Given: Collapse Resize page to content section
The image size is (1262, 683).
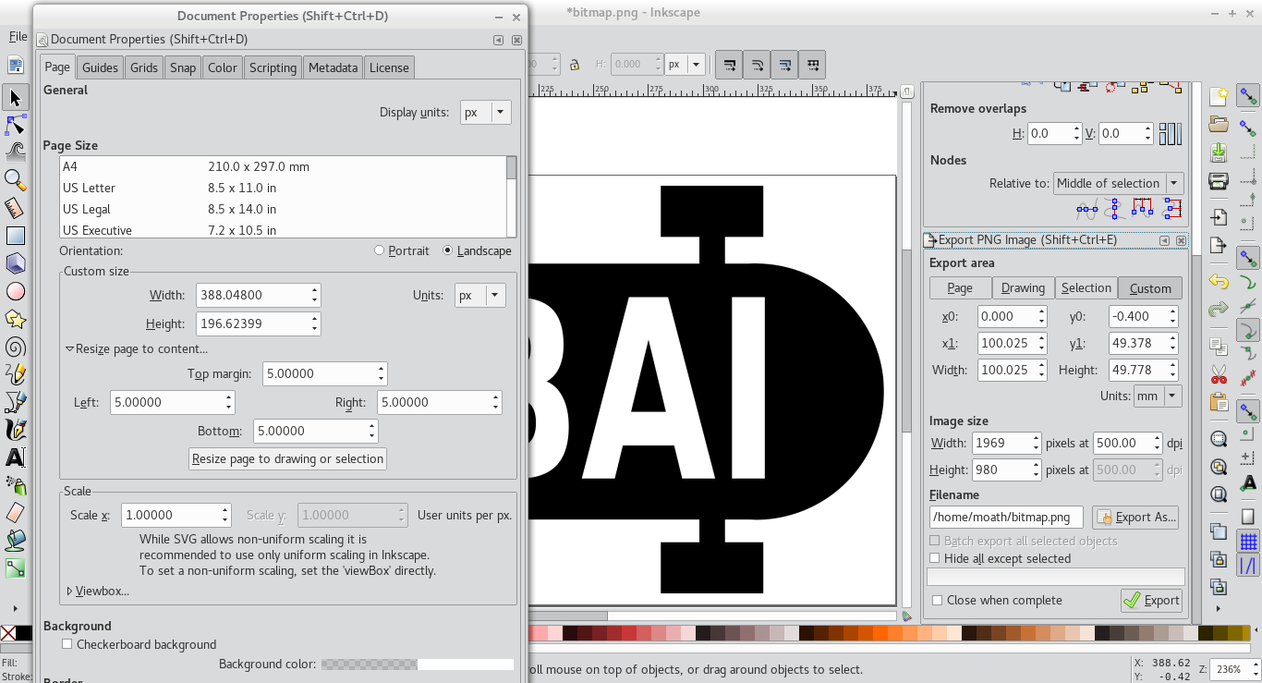Looking at the screenshot, I should point(137,348).
